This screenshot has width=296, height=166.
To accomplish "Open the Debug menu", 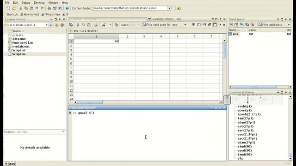I will (26, 3).
